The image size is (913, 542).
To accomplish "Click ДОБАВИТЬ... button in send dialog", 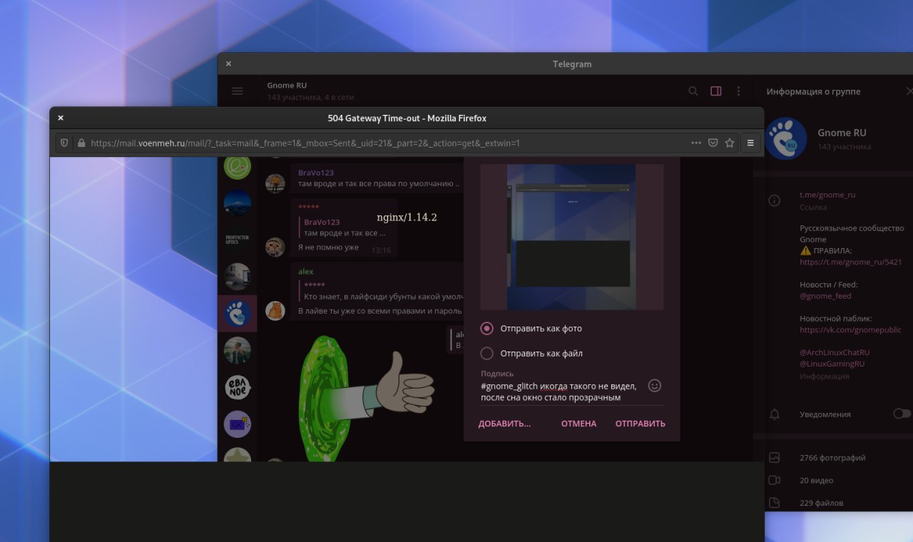I will [x=504, y=424].
